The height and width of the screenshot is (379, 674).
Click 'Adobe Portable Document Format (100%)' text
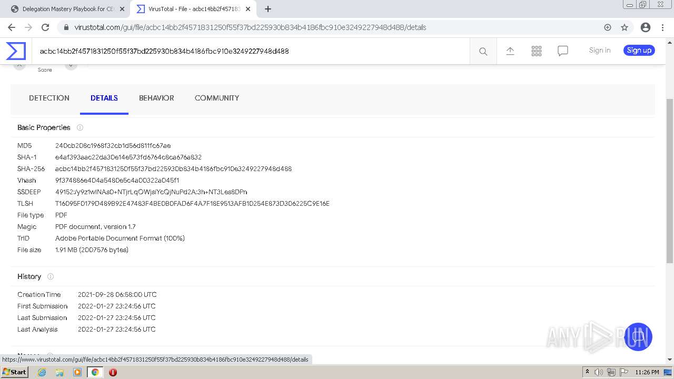120,238
